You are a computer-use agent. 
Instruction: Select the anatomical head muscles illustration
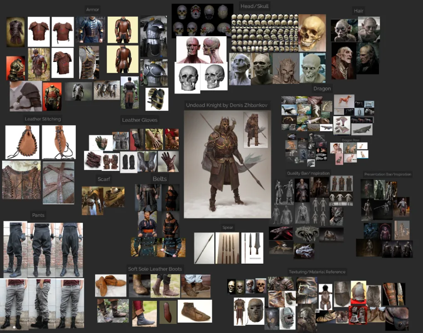(201, 50)
